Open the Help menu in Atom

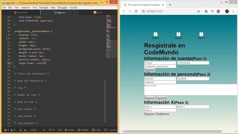[53, 7]
